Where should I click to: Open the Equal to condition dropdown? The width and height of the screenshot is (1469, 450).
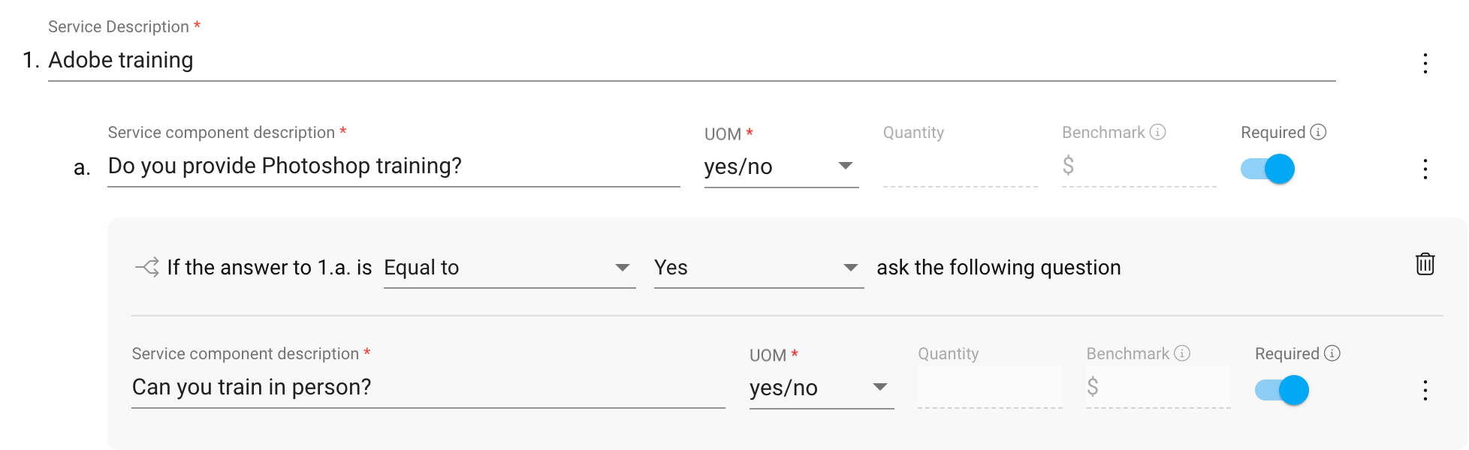(x=509, y=268)
